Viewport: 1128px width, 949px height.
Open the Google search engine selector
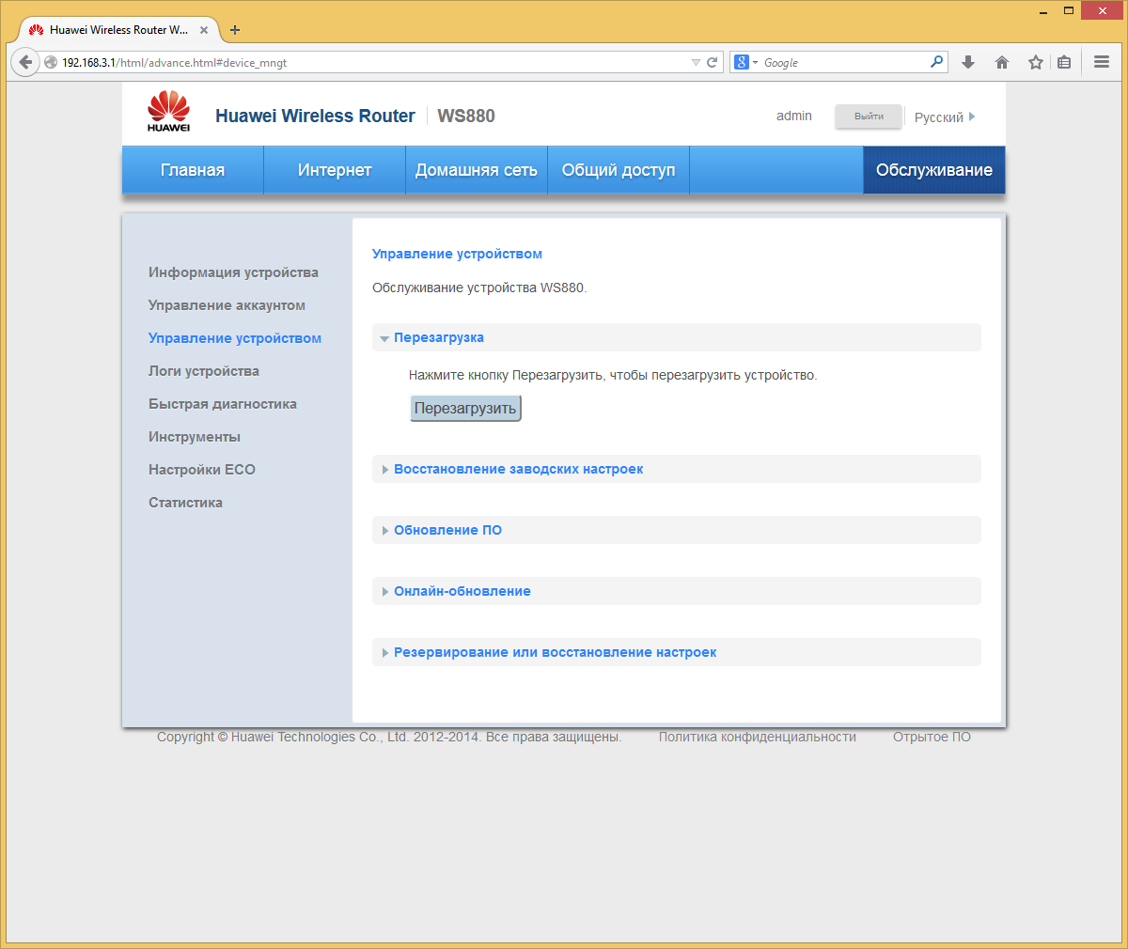(x=746, y=63)
